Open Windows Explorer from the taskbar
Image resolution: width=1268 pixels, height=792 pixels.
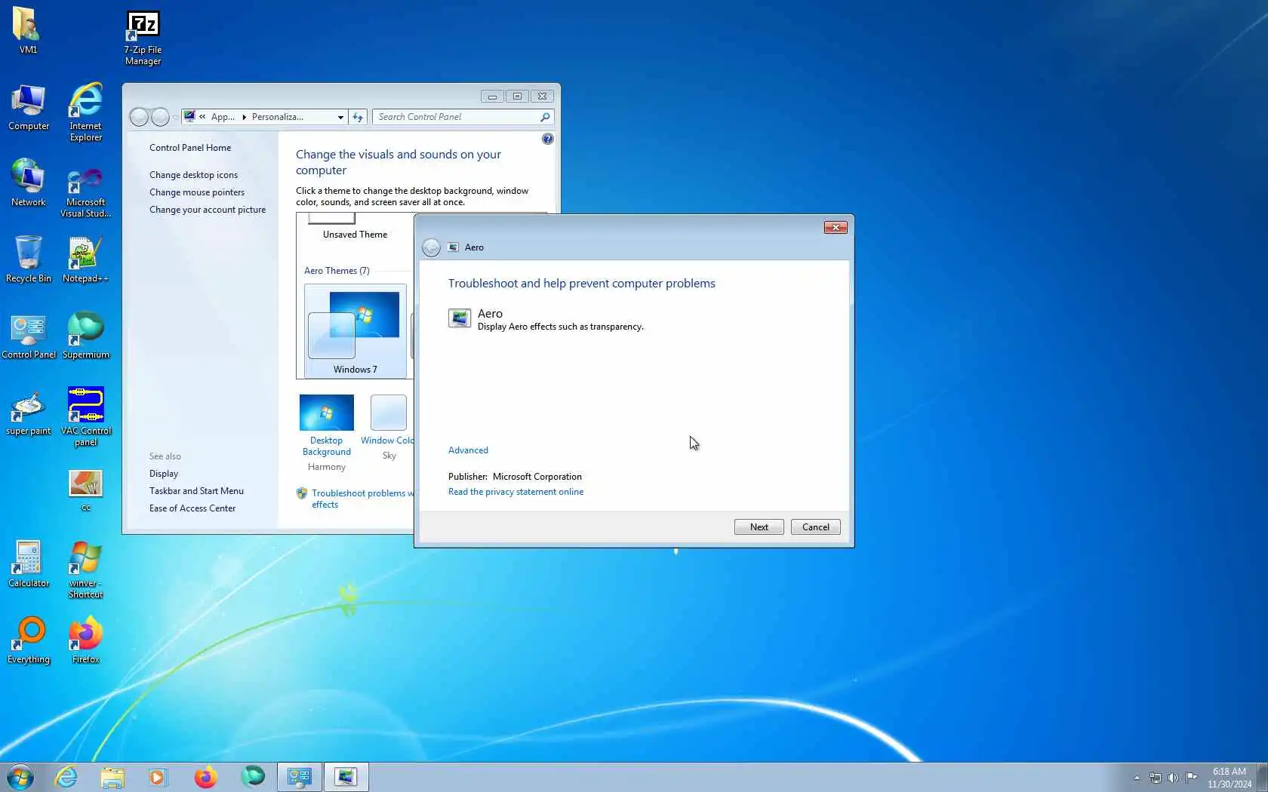coord(112,777)
